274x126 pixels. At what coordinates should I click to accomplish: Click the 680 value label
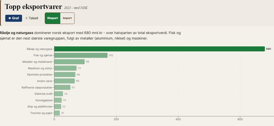(268, 49)
